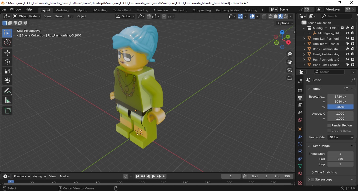Uncheck the Minifigure_LEGO collection checkbox
Screen dimensions: 358x191
pyautogui.click(x=342, y=28)
